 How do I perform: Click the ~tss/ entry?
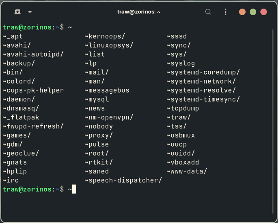(x=177, y=126)
